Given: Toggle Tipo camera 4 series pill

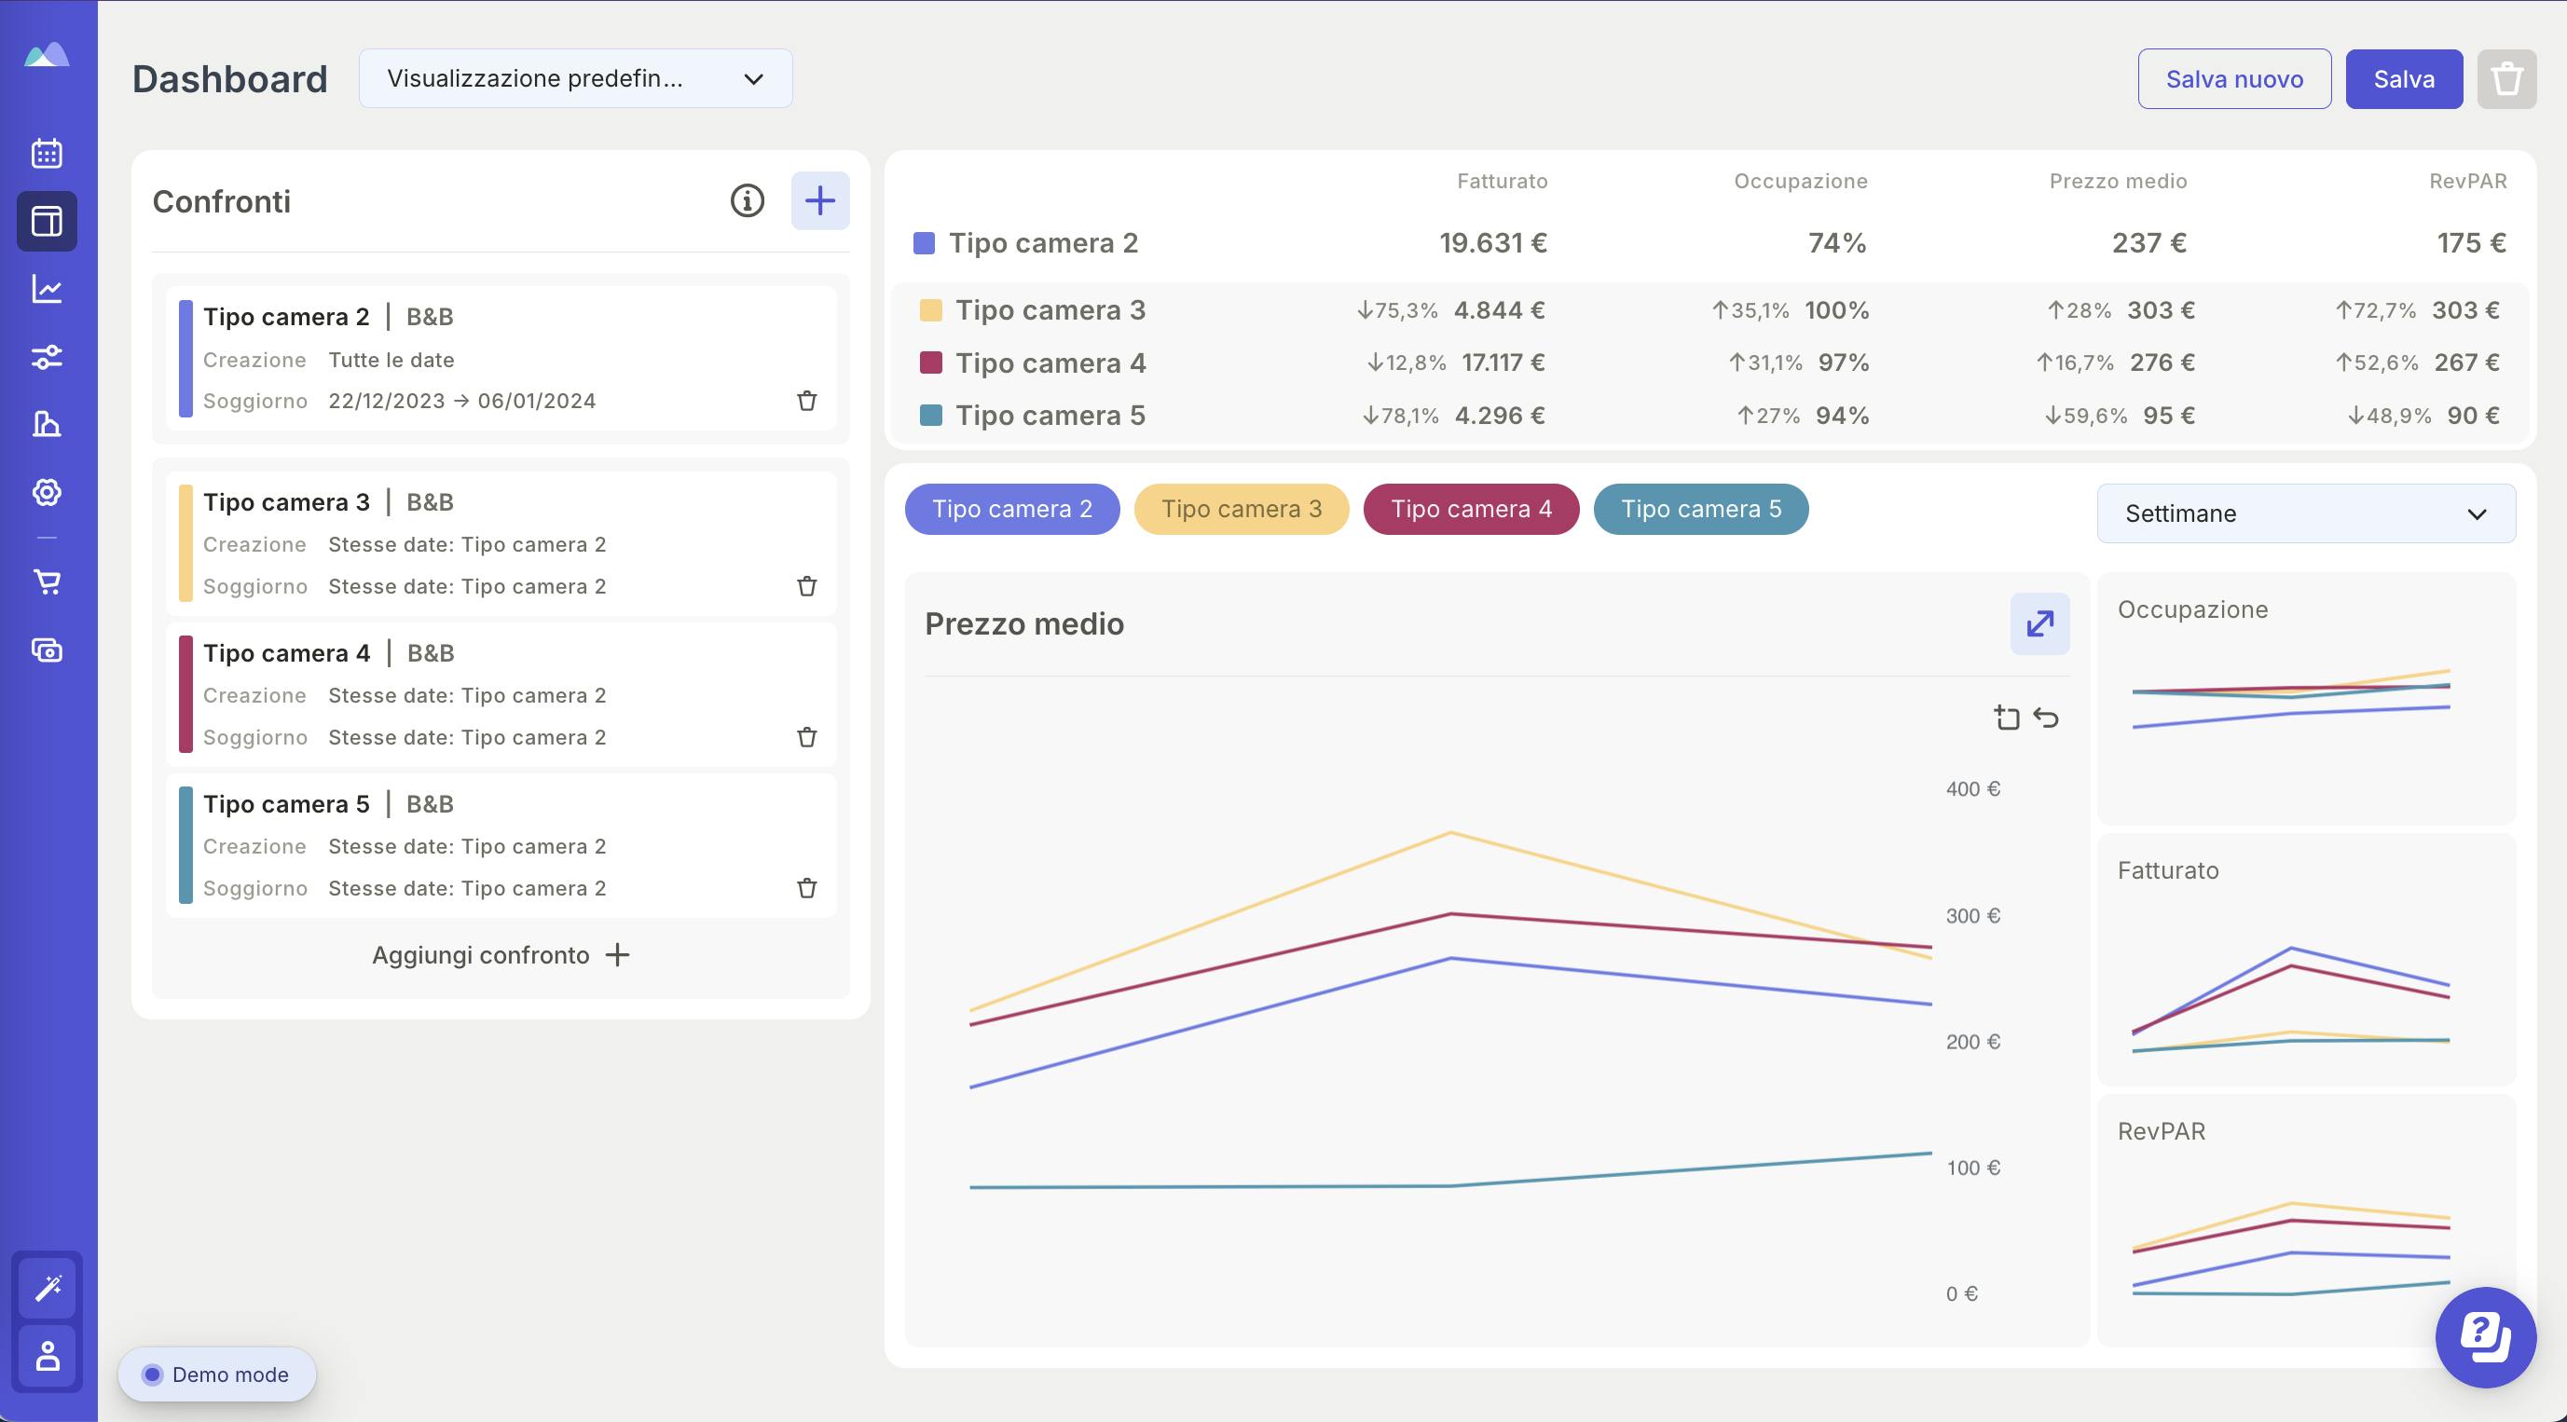Looking at the screenshot, I should 1471,509.
